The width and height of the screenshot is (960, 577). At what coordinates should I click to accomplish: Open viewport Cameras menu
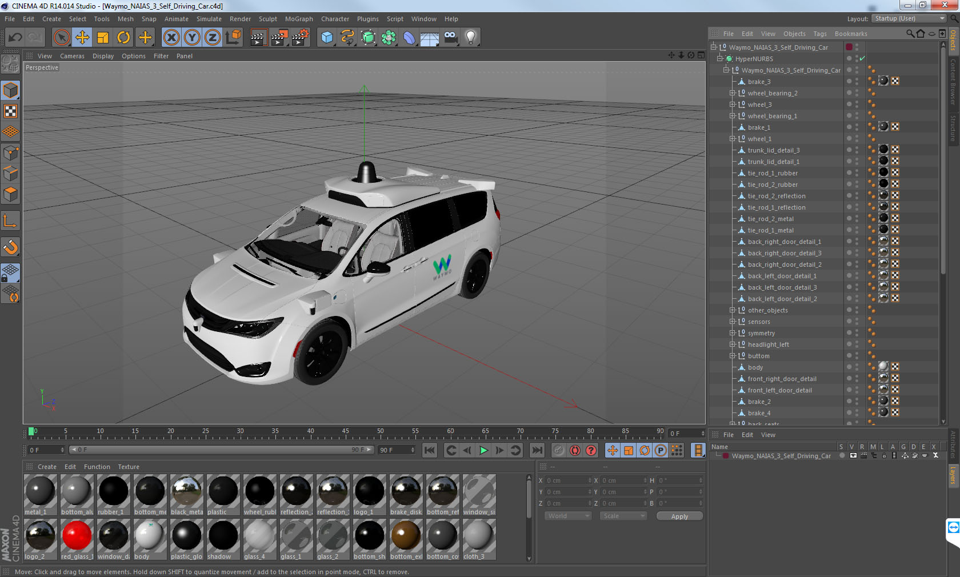[72, 56]
